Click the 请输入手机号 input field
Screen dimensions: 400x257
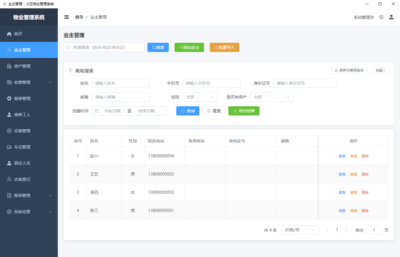tap(211, 83)
